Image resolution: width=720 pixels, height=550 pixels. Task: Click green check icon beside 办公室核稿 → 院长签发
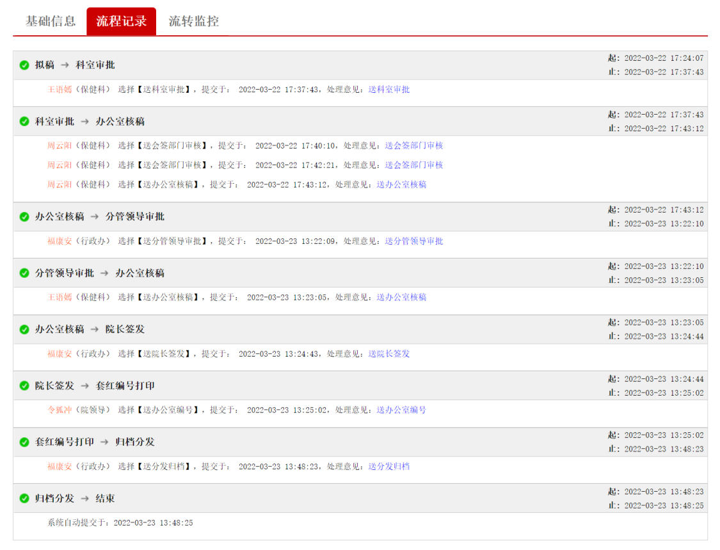click(24, 330)
